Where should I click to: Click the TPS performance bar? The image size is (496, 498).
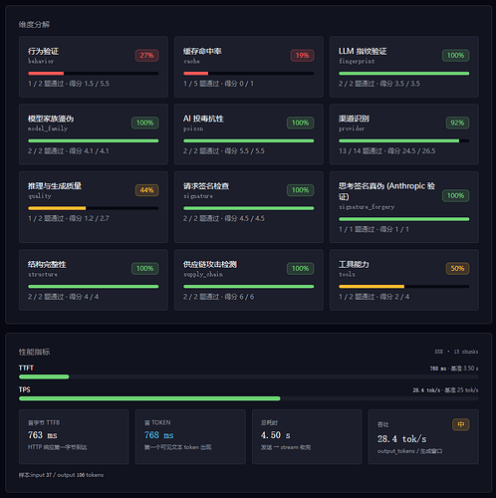coord(249,398)
